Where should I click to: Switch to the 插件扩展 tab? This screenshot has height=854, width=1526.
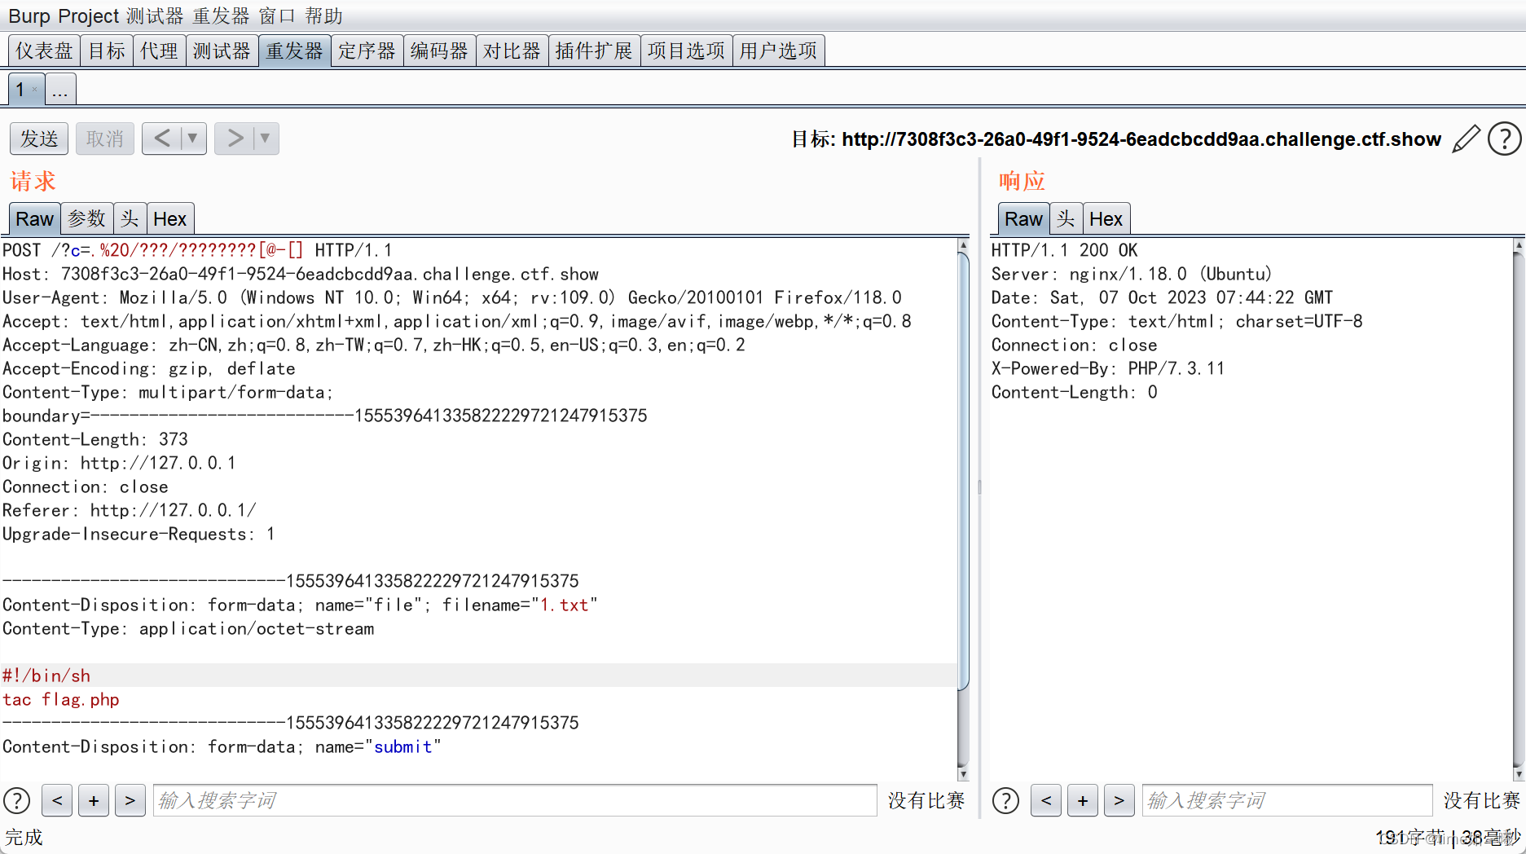[x=594, y=51]
